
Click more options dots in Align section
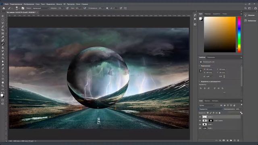(x=224, y=92)
